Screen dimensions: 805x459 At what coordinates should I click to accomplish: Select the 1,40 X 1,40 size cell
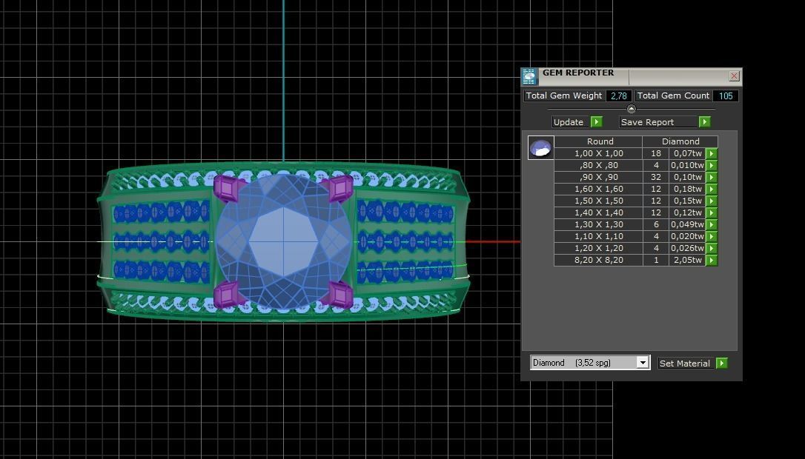pyautogui.click(x=599, y=212)
